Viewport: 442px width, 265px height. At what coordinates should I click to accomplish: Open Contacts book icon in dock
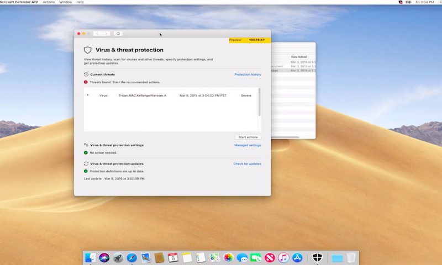click(x=159, y=257)
